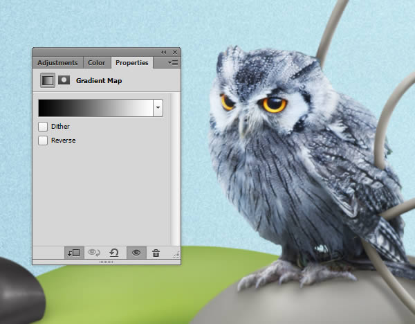Switch to the Color tab
Screen dimensions: 415x324
click(97, 63)
